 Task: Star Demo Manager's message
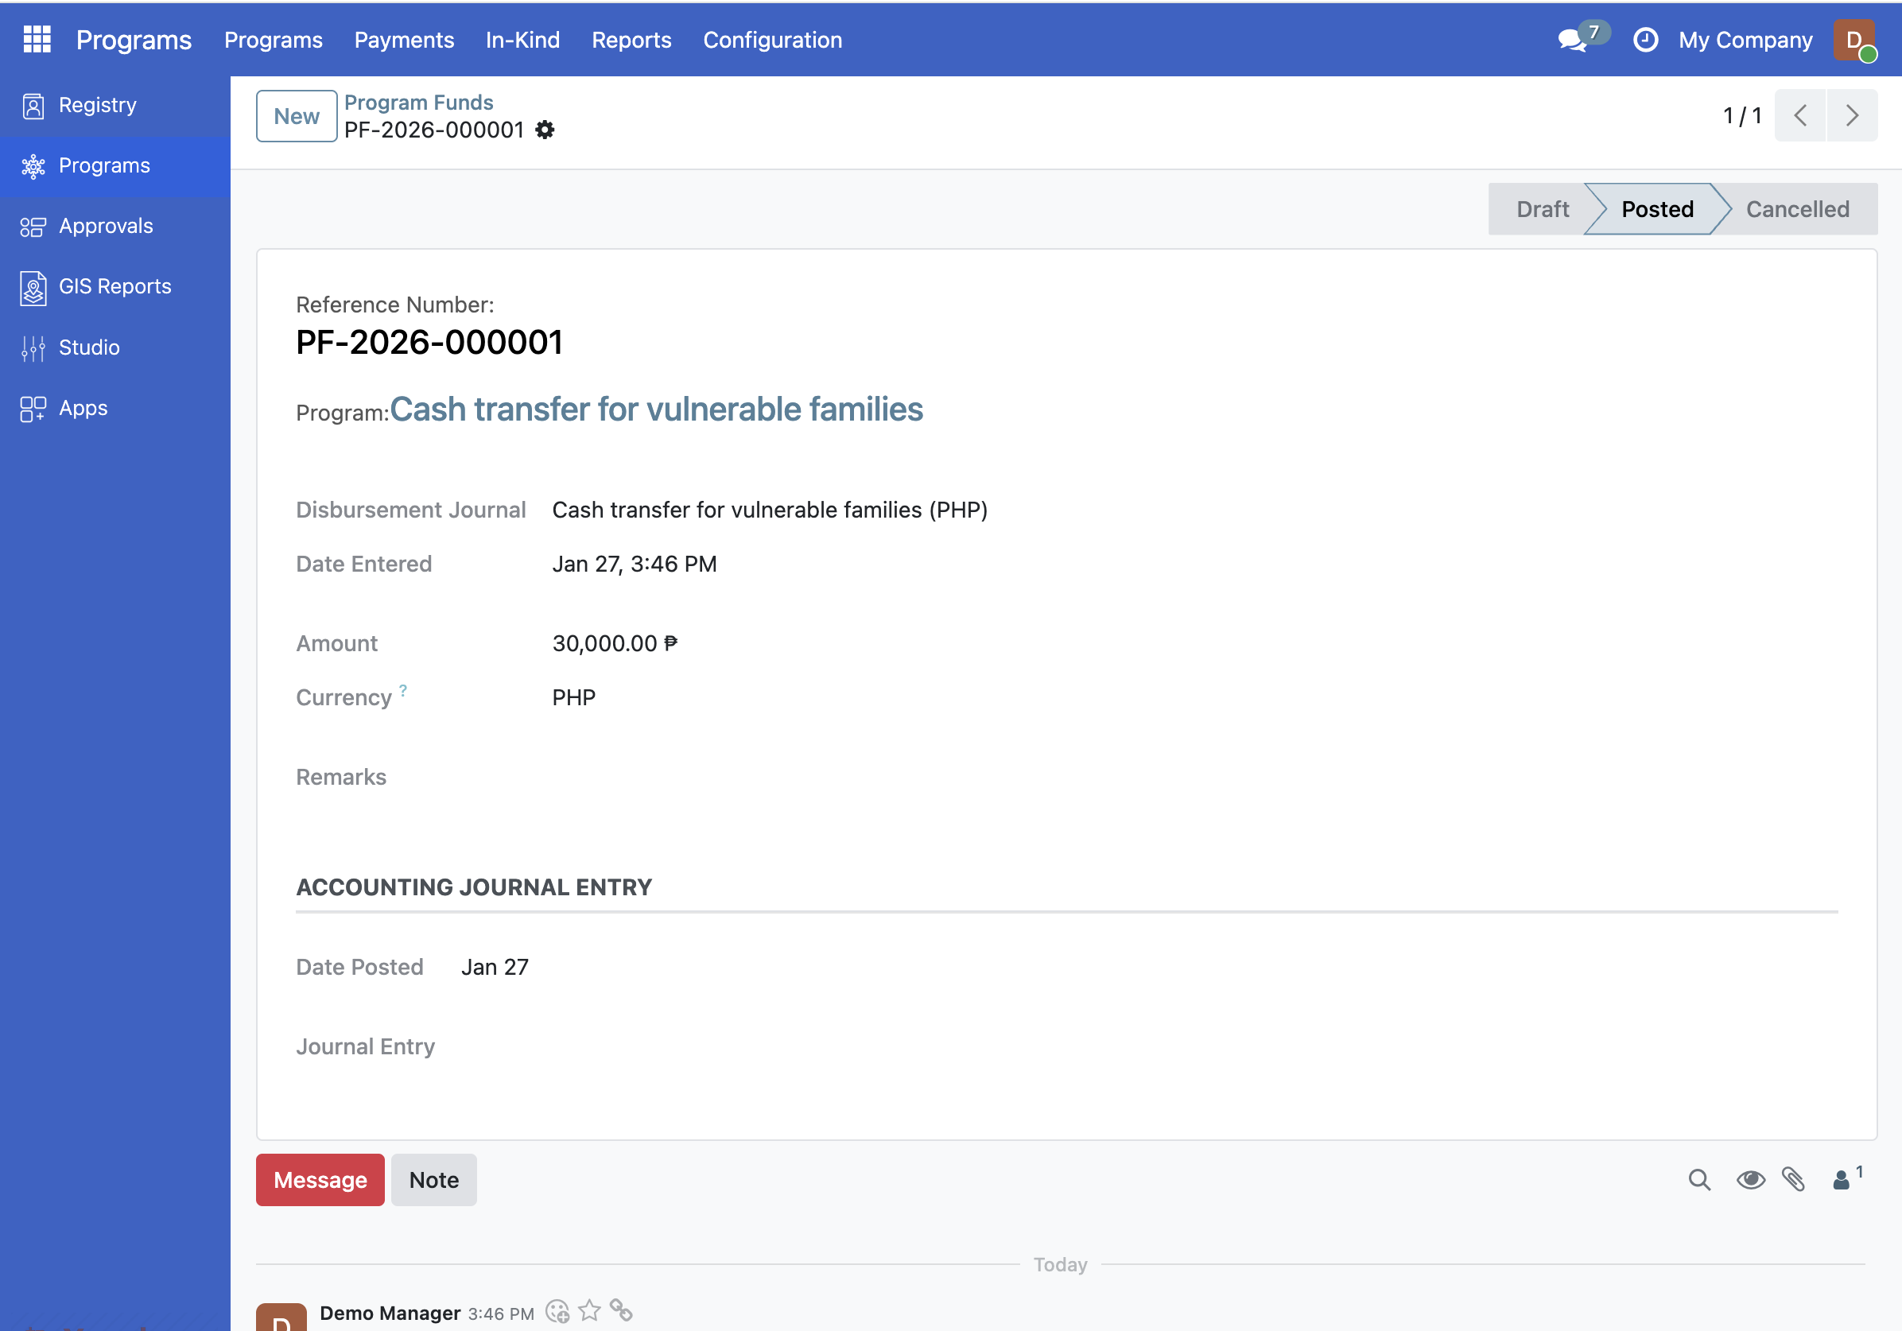[590, 1311]
